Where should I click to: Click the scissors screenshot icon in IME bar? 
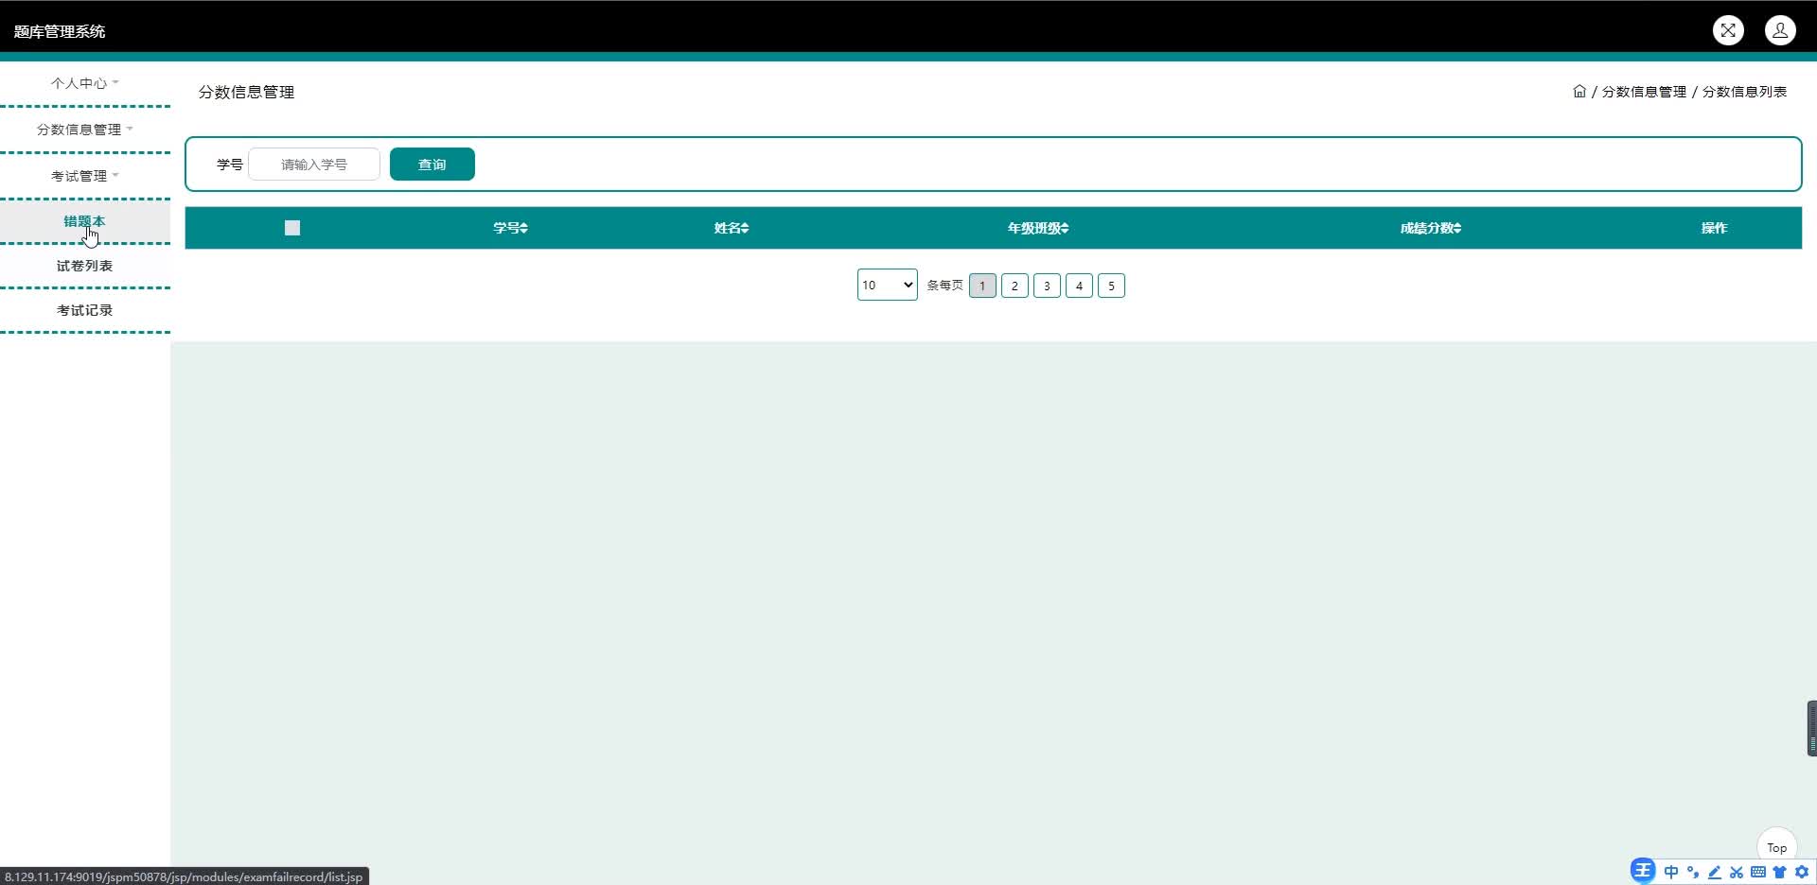click(1737, 872)
